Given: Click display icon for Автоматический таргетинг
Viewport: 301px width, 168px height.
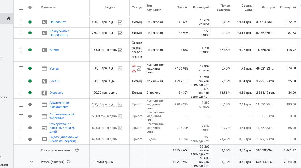Looking at the screenshot, I should click(44, 116).
